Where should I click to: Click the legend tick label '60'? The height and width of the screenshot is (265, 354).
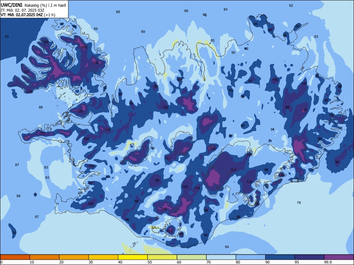[179, 262]
